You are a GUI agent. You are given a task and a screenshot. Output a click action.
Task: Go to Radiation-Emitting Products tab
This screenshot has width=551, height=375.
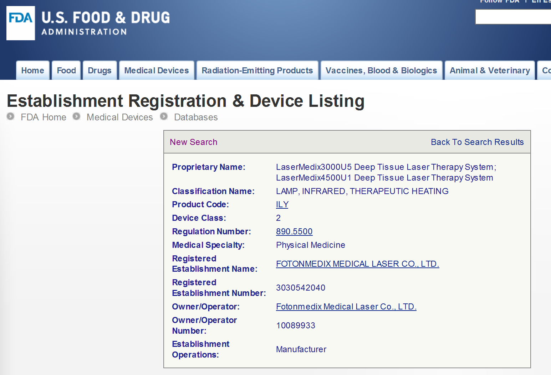pyautogui.click(x=257, y=71)
